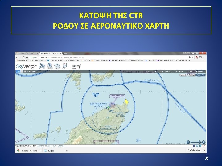This screenshot has width=222, height=166.
Task: Open the downloaded .html file
Action: [x=27, y=150]
